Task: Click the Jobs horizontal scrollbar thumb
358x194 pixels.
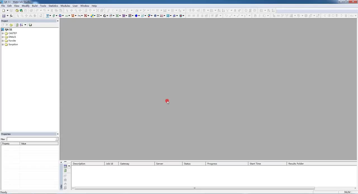Action: point(195,188)
